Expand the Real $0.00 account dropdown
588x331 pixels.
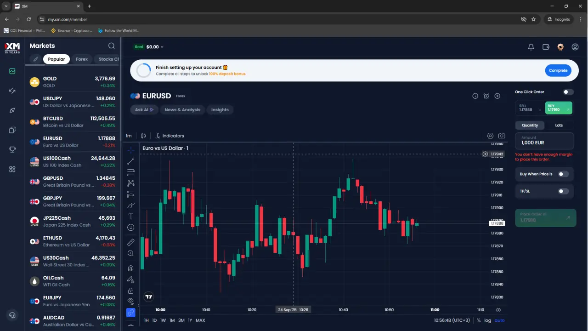149,47
